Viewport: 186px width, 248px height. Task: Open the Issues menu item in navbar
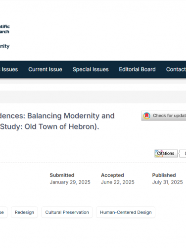9,69
